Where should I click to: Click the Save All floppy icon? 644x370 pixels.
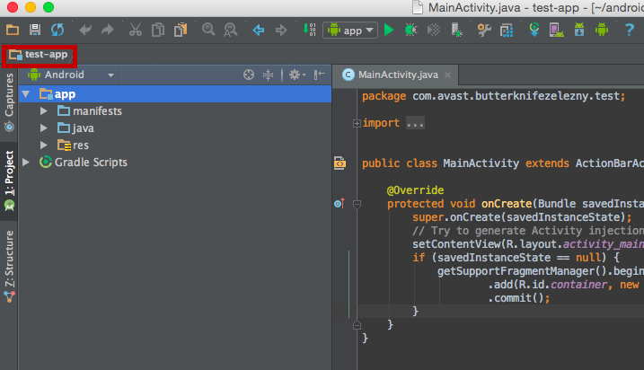pyautogui.click(x=35, y=30)
